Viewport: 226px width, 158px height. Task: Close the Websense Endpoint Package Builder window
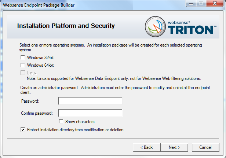[x=215, y=3]
